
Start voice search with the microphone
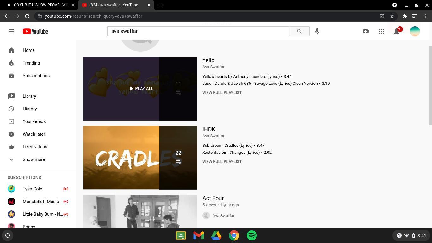pos(317,31)
